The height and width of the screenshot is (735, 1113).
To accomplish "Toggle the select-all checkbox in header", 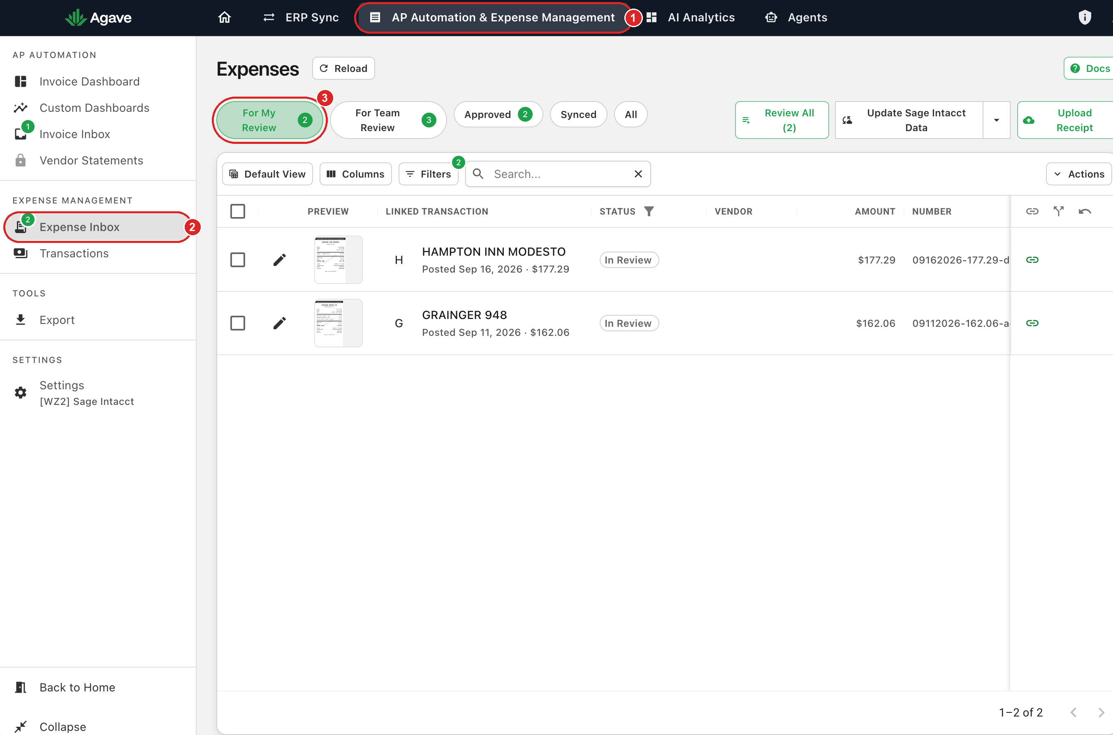I will (238, 211).
